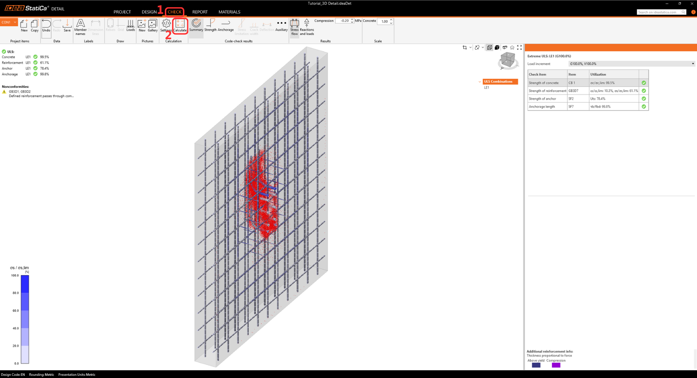Open the CON1 project item dropdown
The width and height of the screenshot is (697, 378).
9,22
